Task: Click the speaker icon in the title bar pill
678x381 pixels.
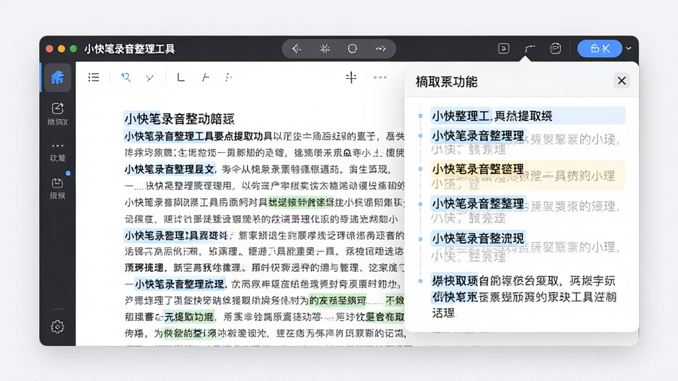Action: [297, 49]
